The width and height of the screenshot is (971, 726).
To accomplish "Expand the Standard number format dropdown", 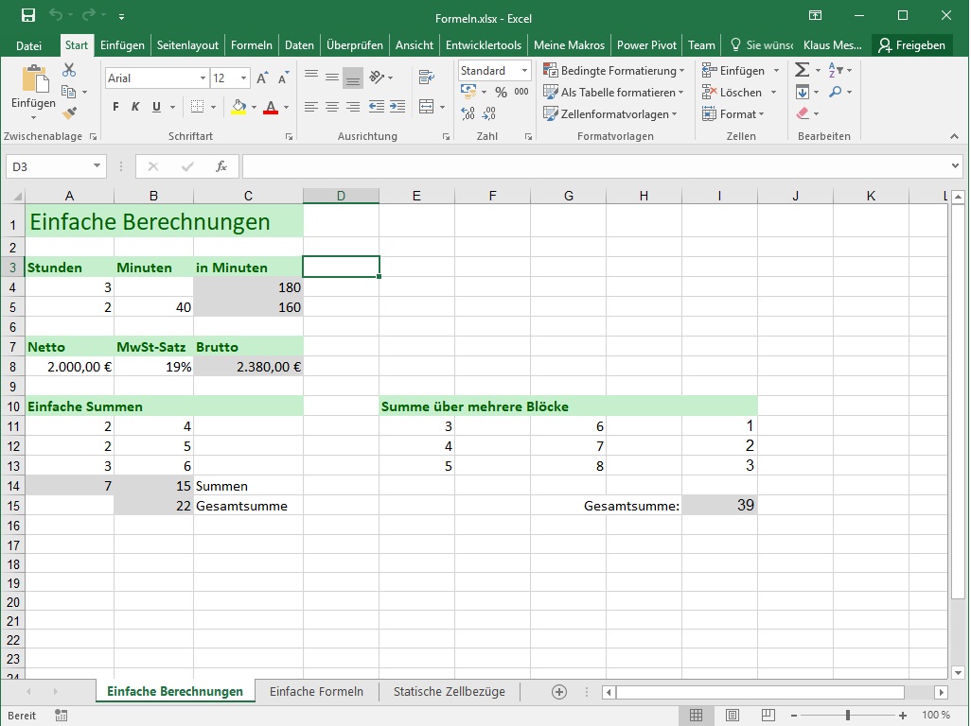I will (494, 71).
